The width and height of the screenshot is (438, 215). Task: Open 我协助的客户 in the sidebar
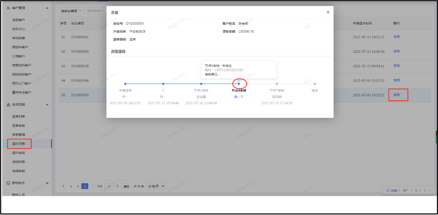pyautogui.click(x=22, y=75)
